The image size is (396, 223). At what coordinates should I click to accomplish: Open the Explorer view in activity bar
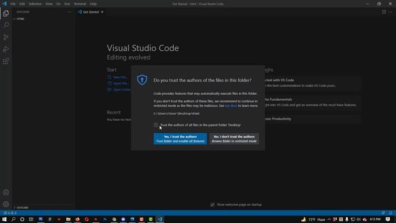click(x=6, y=13)
